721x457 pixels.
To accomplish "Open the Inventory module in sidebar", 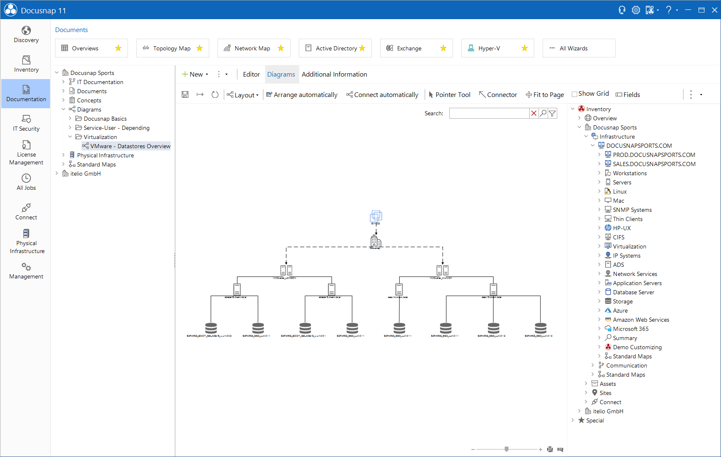I will (x=26, y=64).
